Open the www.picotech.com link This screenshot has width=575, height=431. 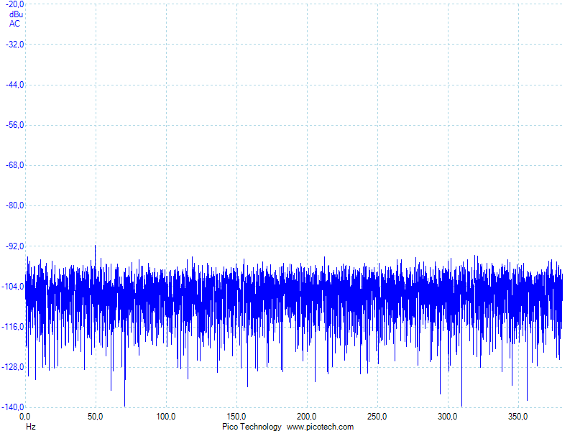pos(320,427)
